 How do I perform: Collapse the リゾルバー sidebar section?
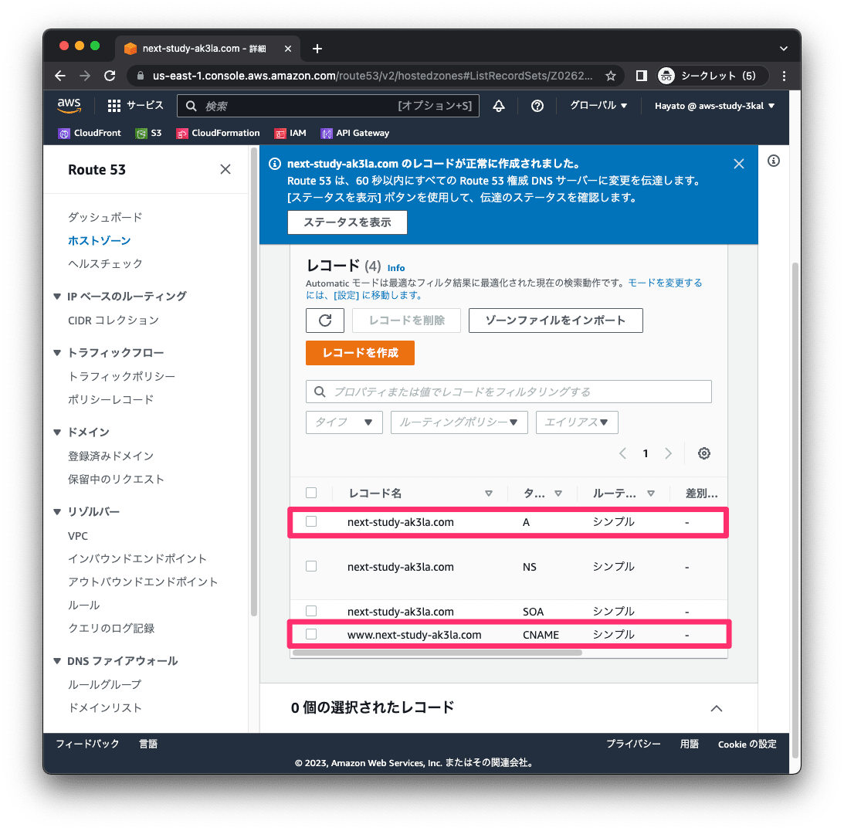point(57,512)
